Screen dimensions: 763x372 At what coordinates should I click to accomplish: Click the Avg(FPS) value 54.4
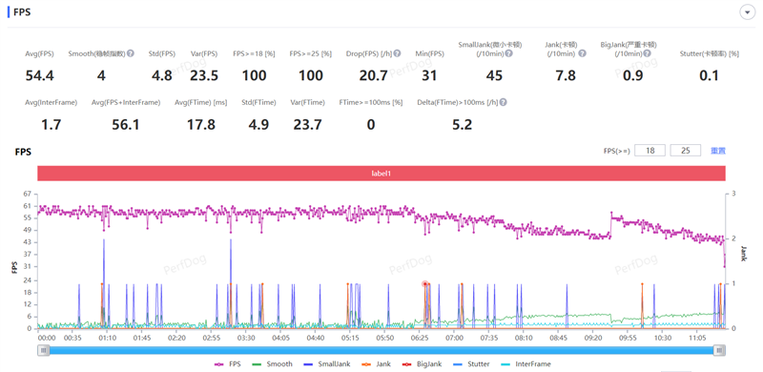point(39,75)
